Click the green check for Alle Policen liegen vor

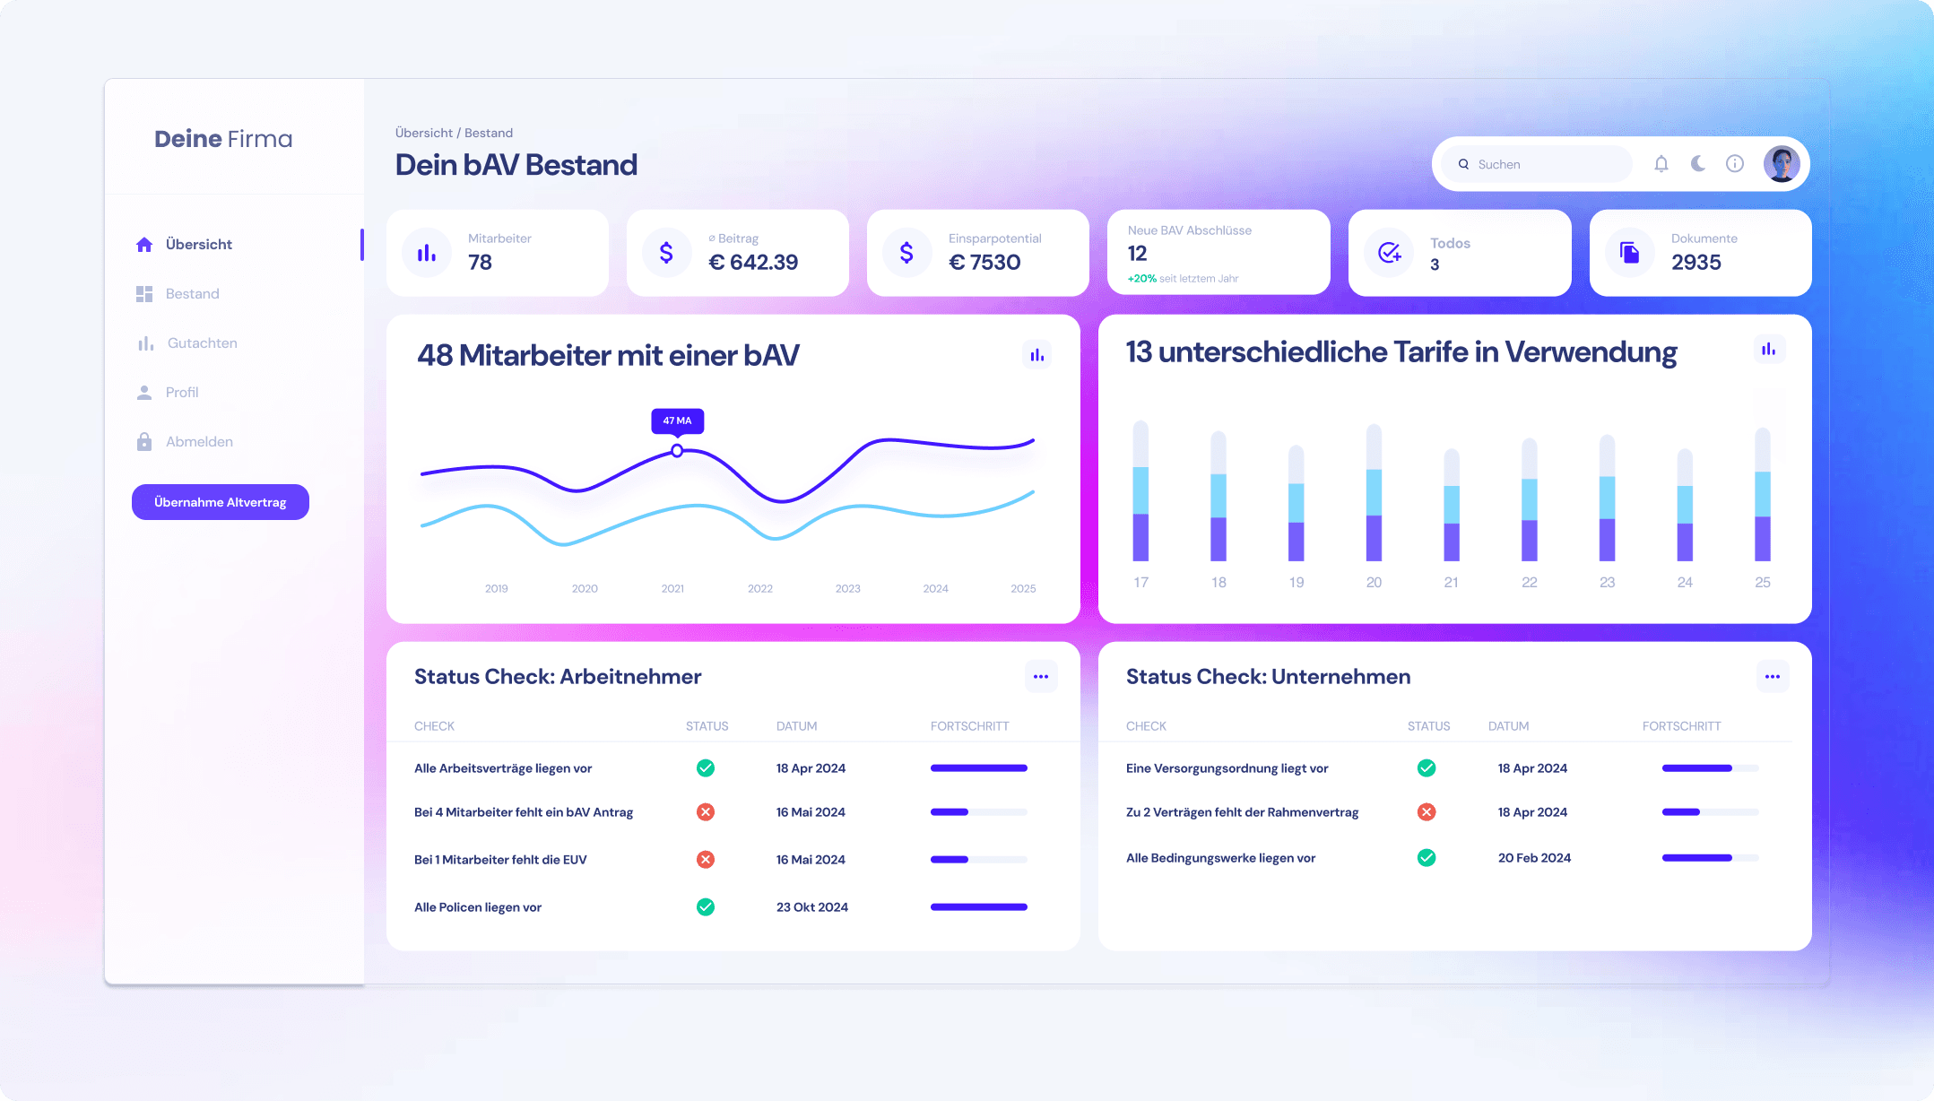(x=706, y=906)
